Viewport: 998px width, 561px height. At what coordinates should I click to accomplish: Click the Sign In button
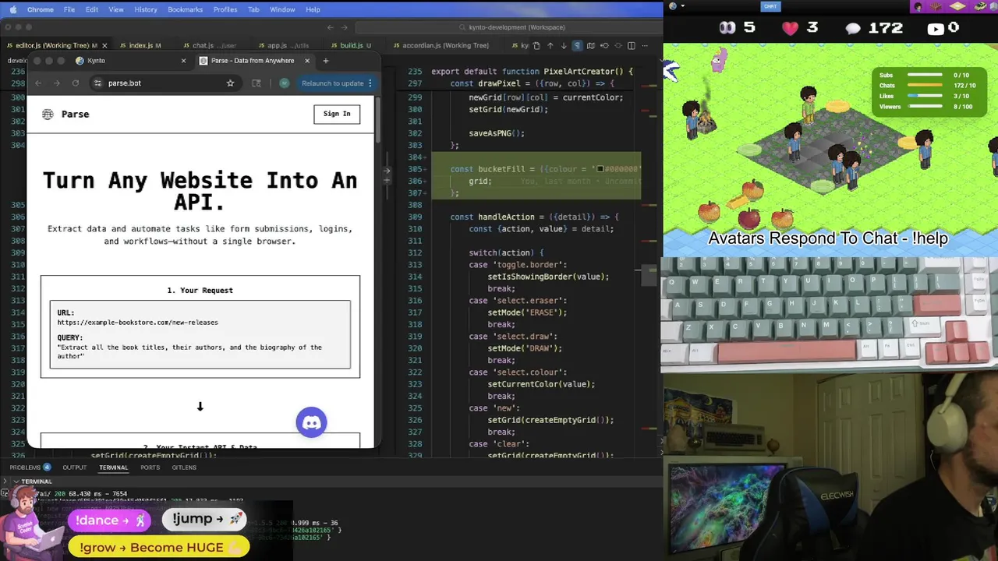pos(337,114)
